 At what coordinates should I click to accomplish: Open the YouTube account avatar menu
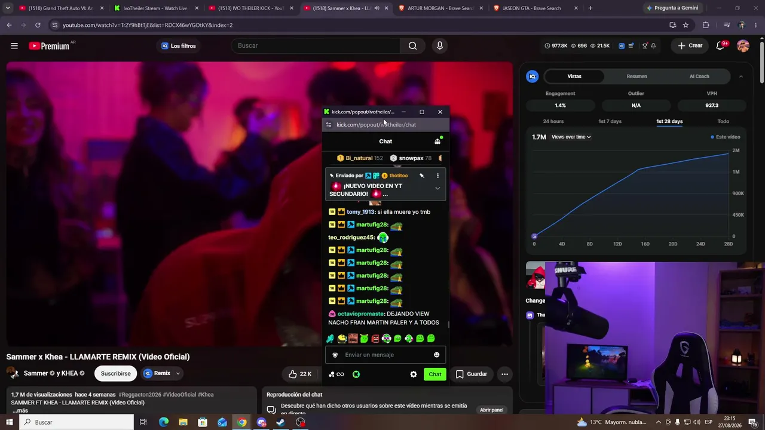(743, 46)
